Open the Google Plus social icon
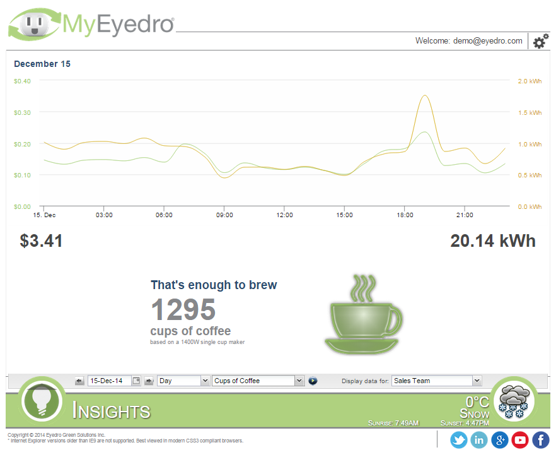Viewport: 556px width, 457px height. (500, 441)
